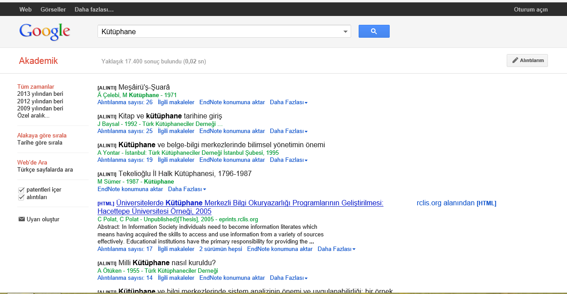Viewport: 567px width, 294px height.
Task: Click 'Alıntılanma sayısı: 25' link
Action: click(x=125, y=131)
